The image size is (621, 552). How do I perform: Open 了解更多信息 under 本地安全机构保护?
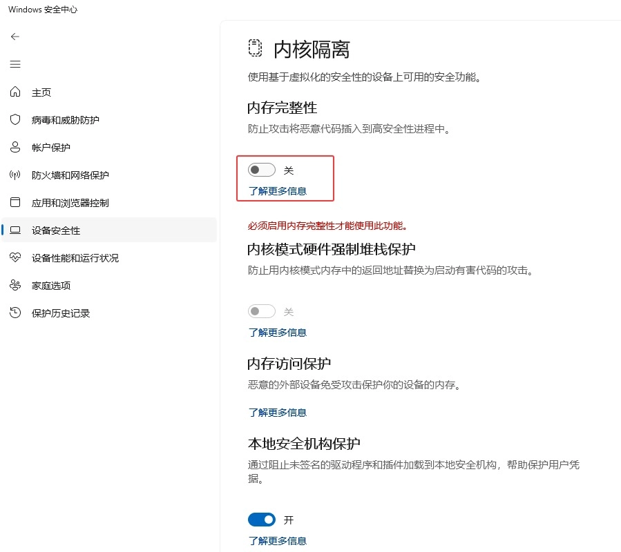point(276,540)
